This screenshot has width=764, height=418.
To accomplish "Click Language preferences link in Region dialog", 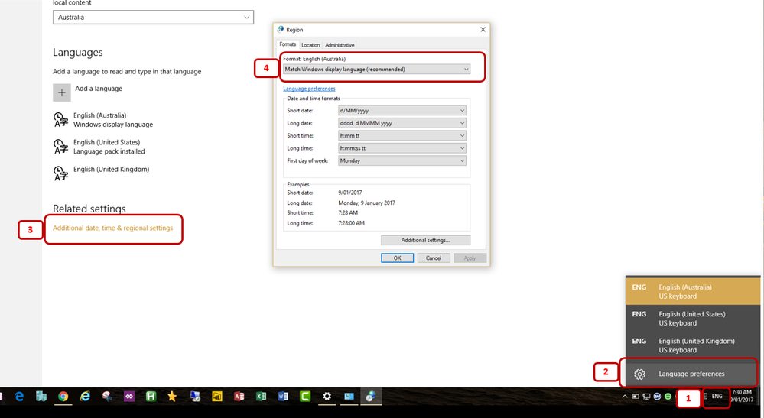I will tap(309, 89).
